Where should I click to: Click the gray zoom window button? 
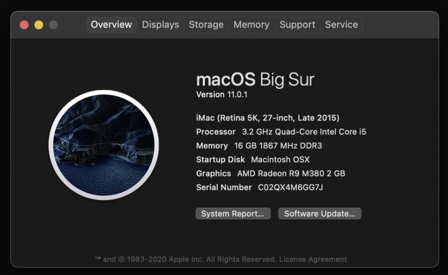coord(53,25)
